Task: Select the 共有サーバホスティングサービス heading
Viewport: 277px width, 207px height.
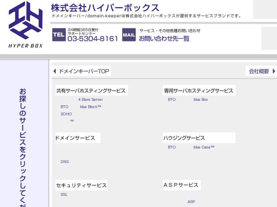Action: click(91, 90)
